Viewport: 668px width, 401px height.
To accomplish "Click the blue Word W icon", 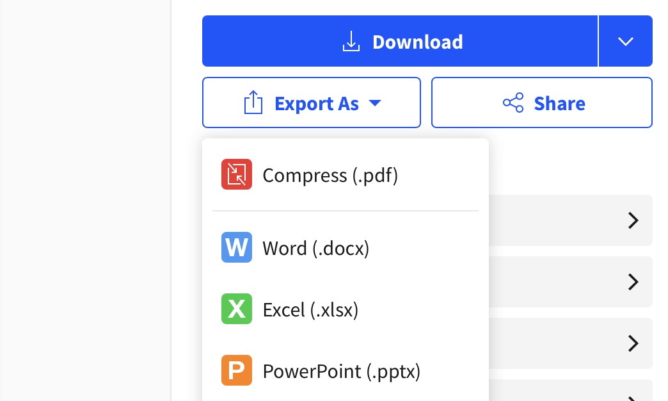I will click(x=237, y=248).
